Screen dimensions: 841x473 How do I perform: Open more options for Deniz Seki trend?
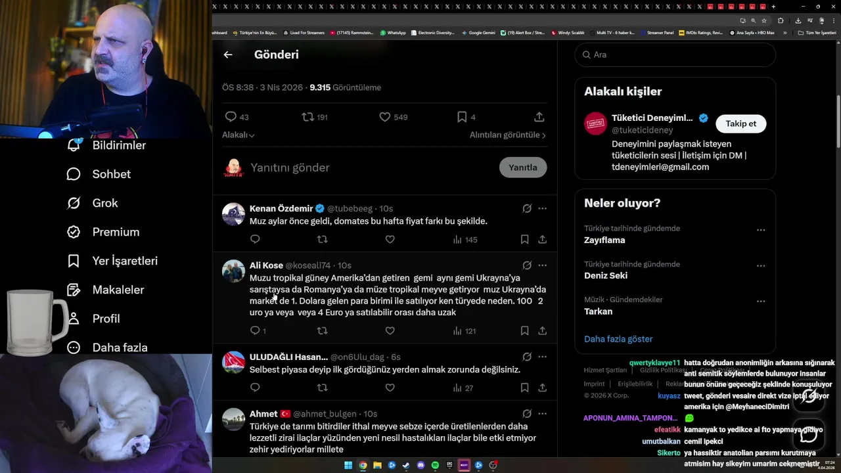tap(761, 265)
